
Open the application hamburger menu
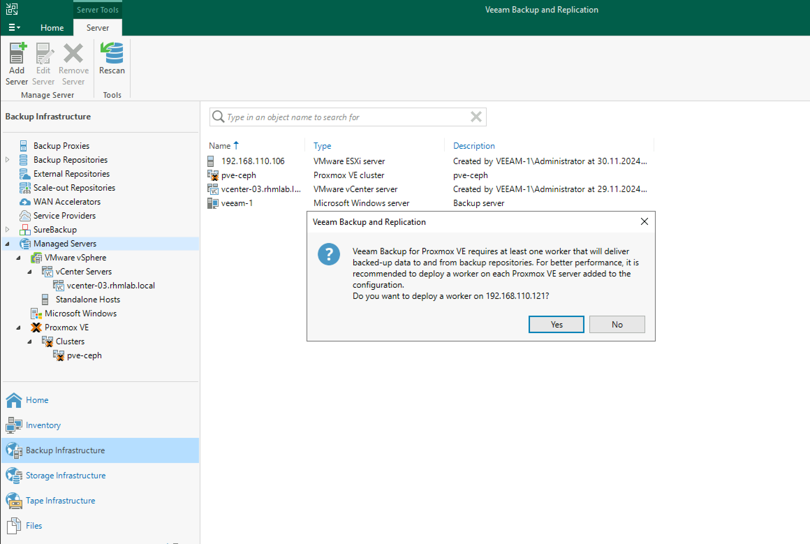(14, 27)
